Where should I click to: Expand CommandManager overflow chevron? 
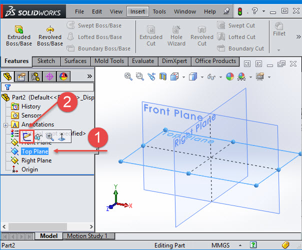(298, 36)
